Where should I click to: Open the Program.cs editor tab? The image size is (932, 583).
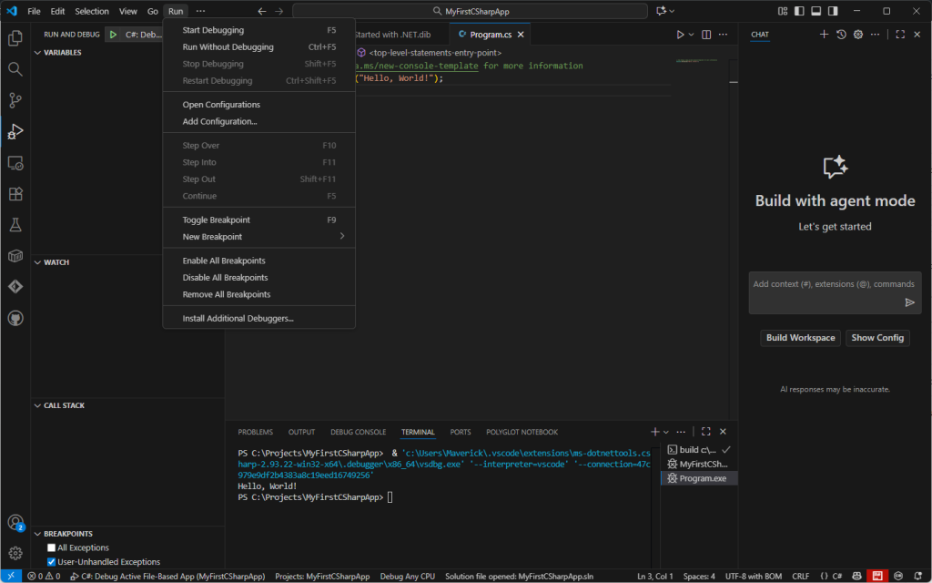(x=491, y=35)
